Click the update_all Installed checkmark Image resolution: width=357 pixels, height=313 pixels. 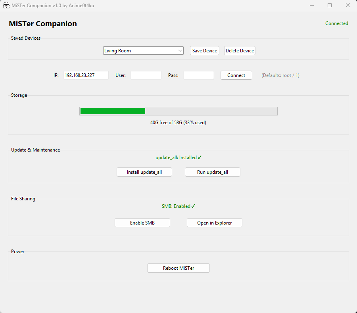pos(200,157)
